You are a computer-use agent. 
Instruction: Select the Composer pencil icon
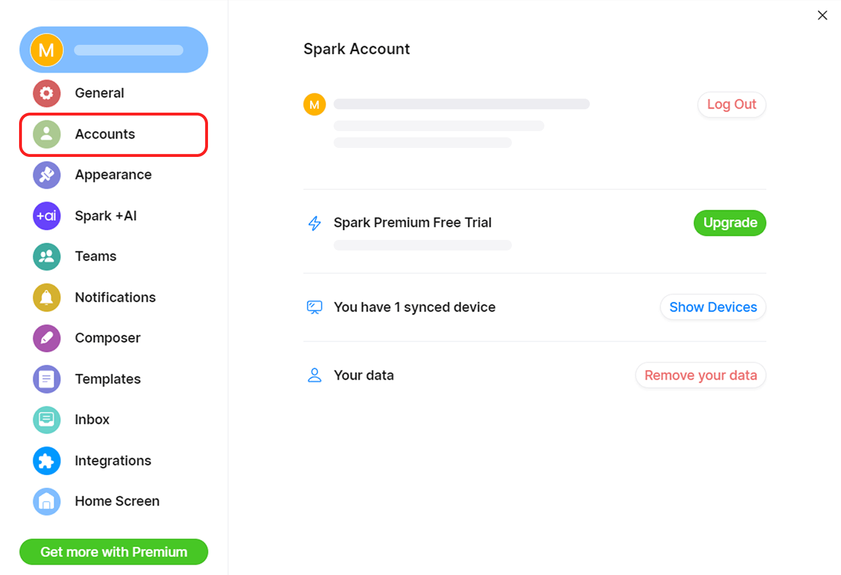47,338
